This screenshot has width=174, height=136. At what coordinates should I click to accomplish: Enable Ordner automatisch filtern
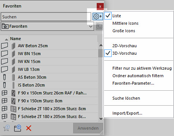tap(139, 76)
